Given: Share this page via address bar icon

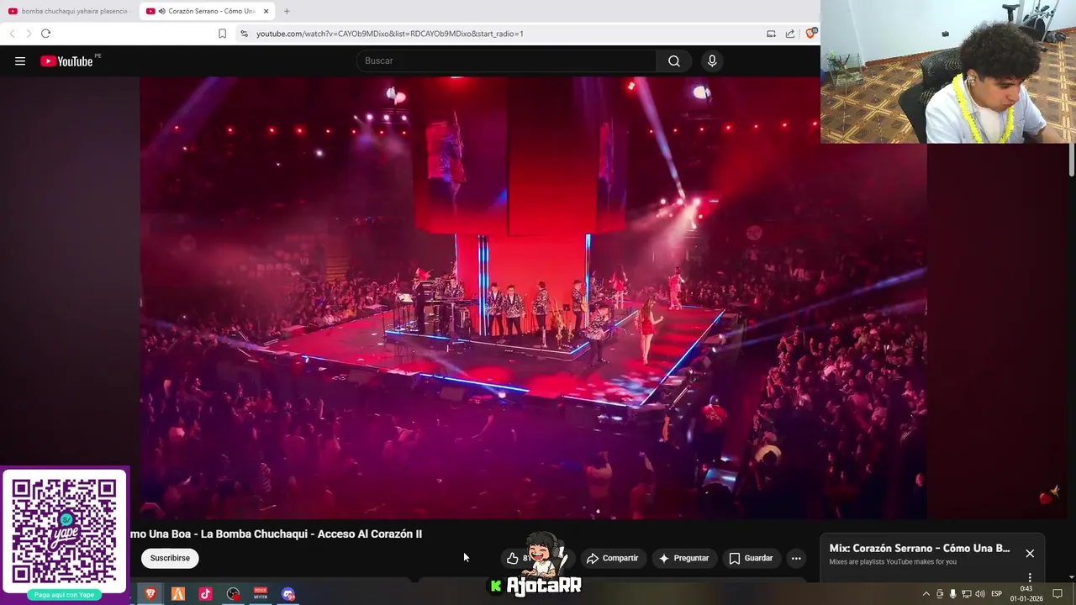Looking at the screenshot, I should [x=790, y=34].
